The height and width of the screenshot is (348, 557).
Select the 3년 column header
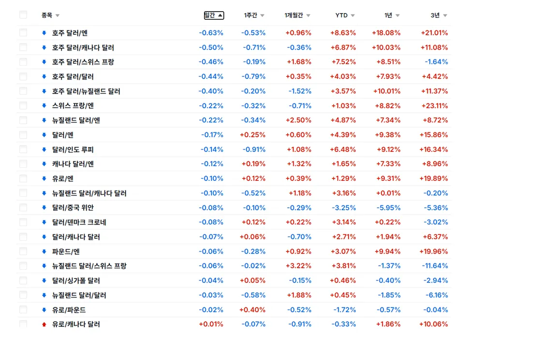(439, 15)
